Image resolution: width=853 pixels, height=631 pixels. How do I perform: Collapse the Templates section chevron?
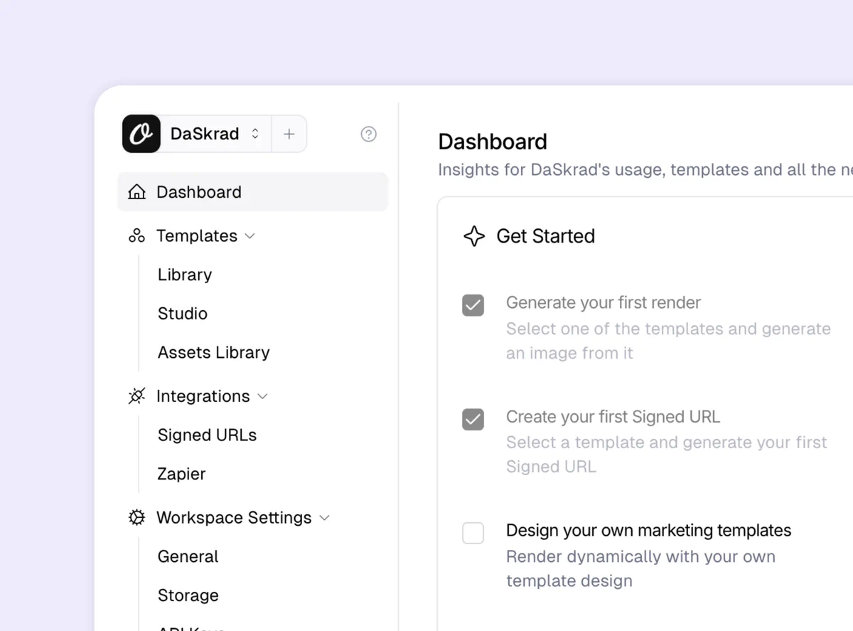[x=250, y=236]
